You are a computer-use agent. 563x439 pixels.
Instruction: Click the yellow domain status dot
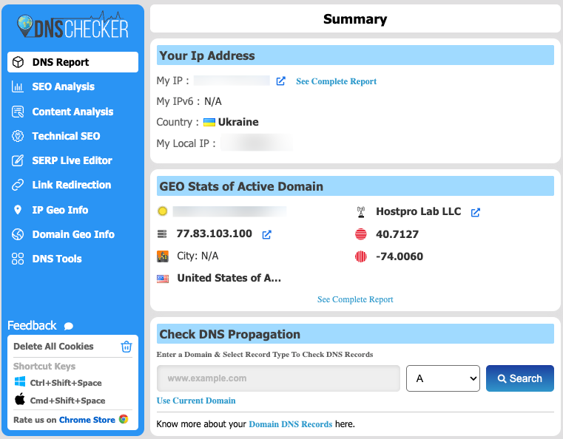(x=162, y=211)
